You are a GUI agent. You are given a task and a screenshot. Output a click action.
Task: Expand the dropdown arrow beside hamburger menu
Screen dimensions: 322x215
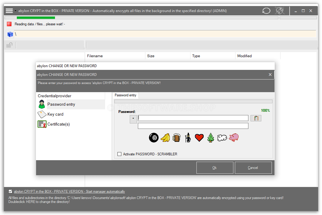point(15,11)
